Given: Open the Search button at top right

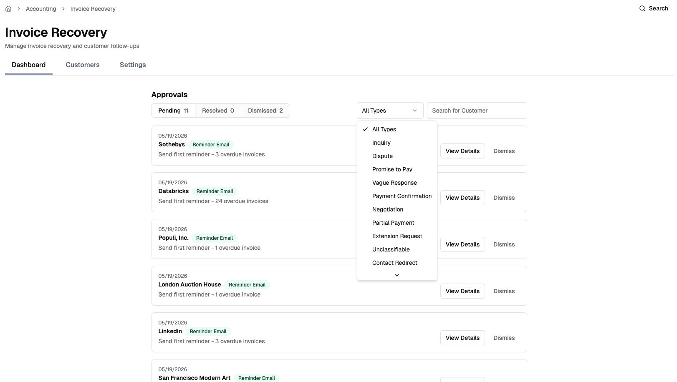Looking at the screenshot, I should (x=654, y=8).
